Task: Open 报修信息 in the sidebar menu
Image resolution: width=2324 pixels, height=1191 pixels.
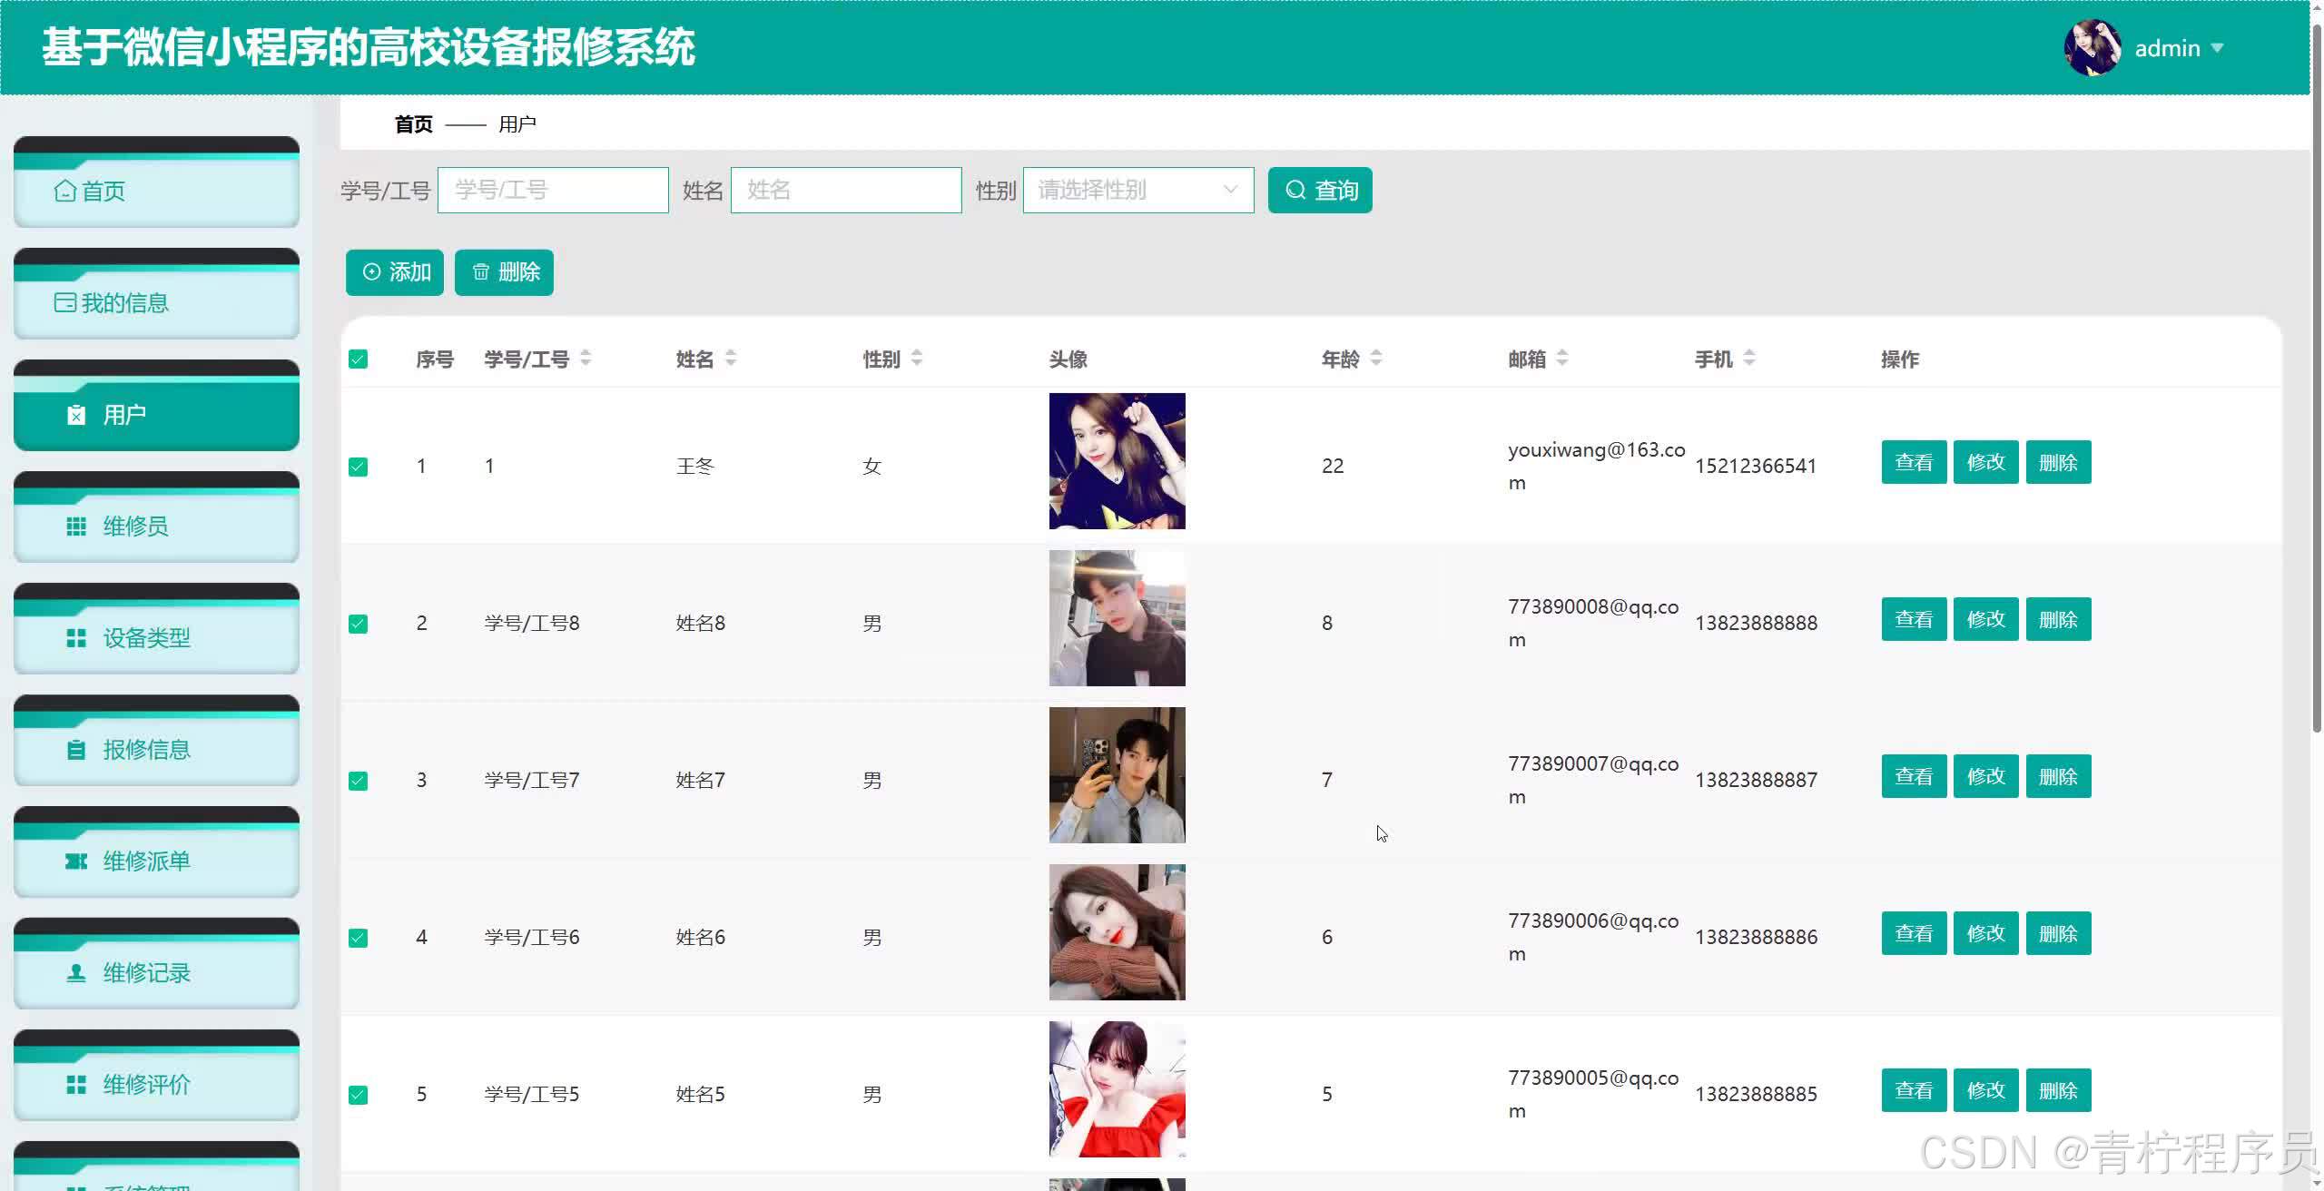Action: click(x=156, y=740)
